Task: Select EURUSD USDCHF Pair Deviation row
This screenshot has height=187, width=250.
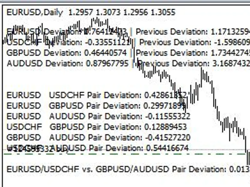Action: coord(97,95)
